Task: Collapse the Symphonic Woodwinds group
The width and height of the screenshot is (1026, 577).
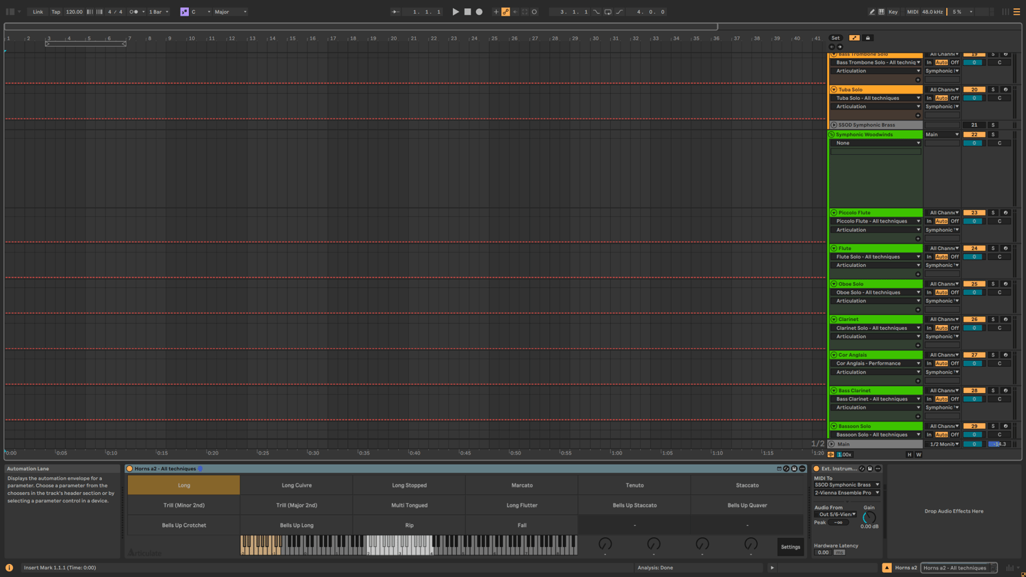Action: (832, 135)
